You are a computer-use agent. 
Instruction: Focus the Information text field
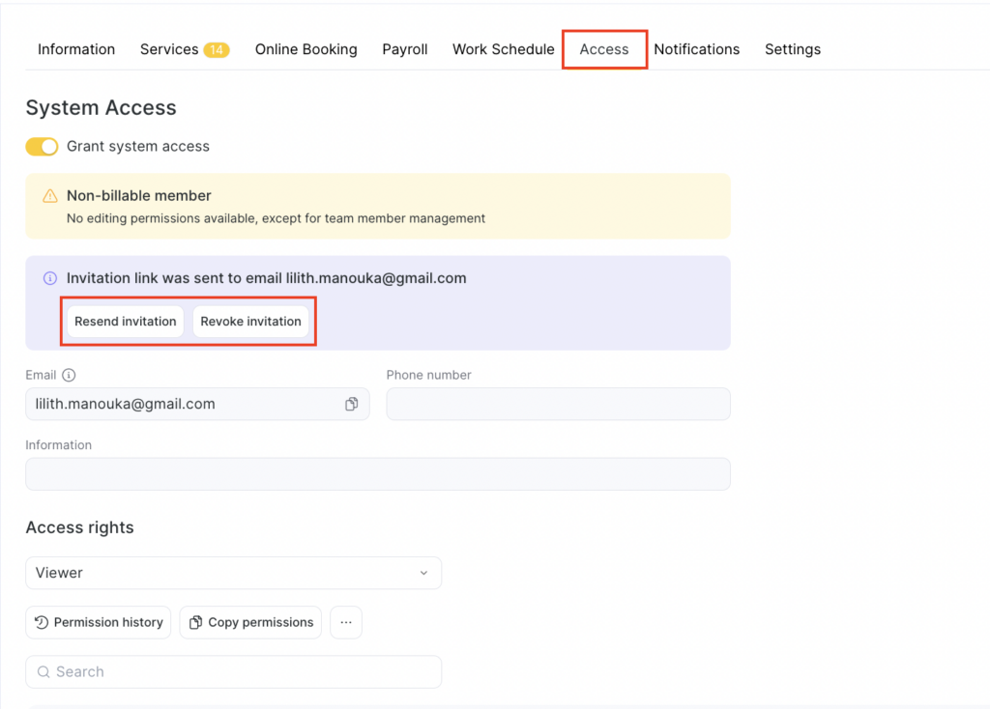coord(377,474)
